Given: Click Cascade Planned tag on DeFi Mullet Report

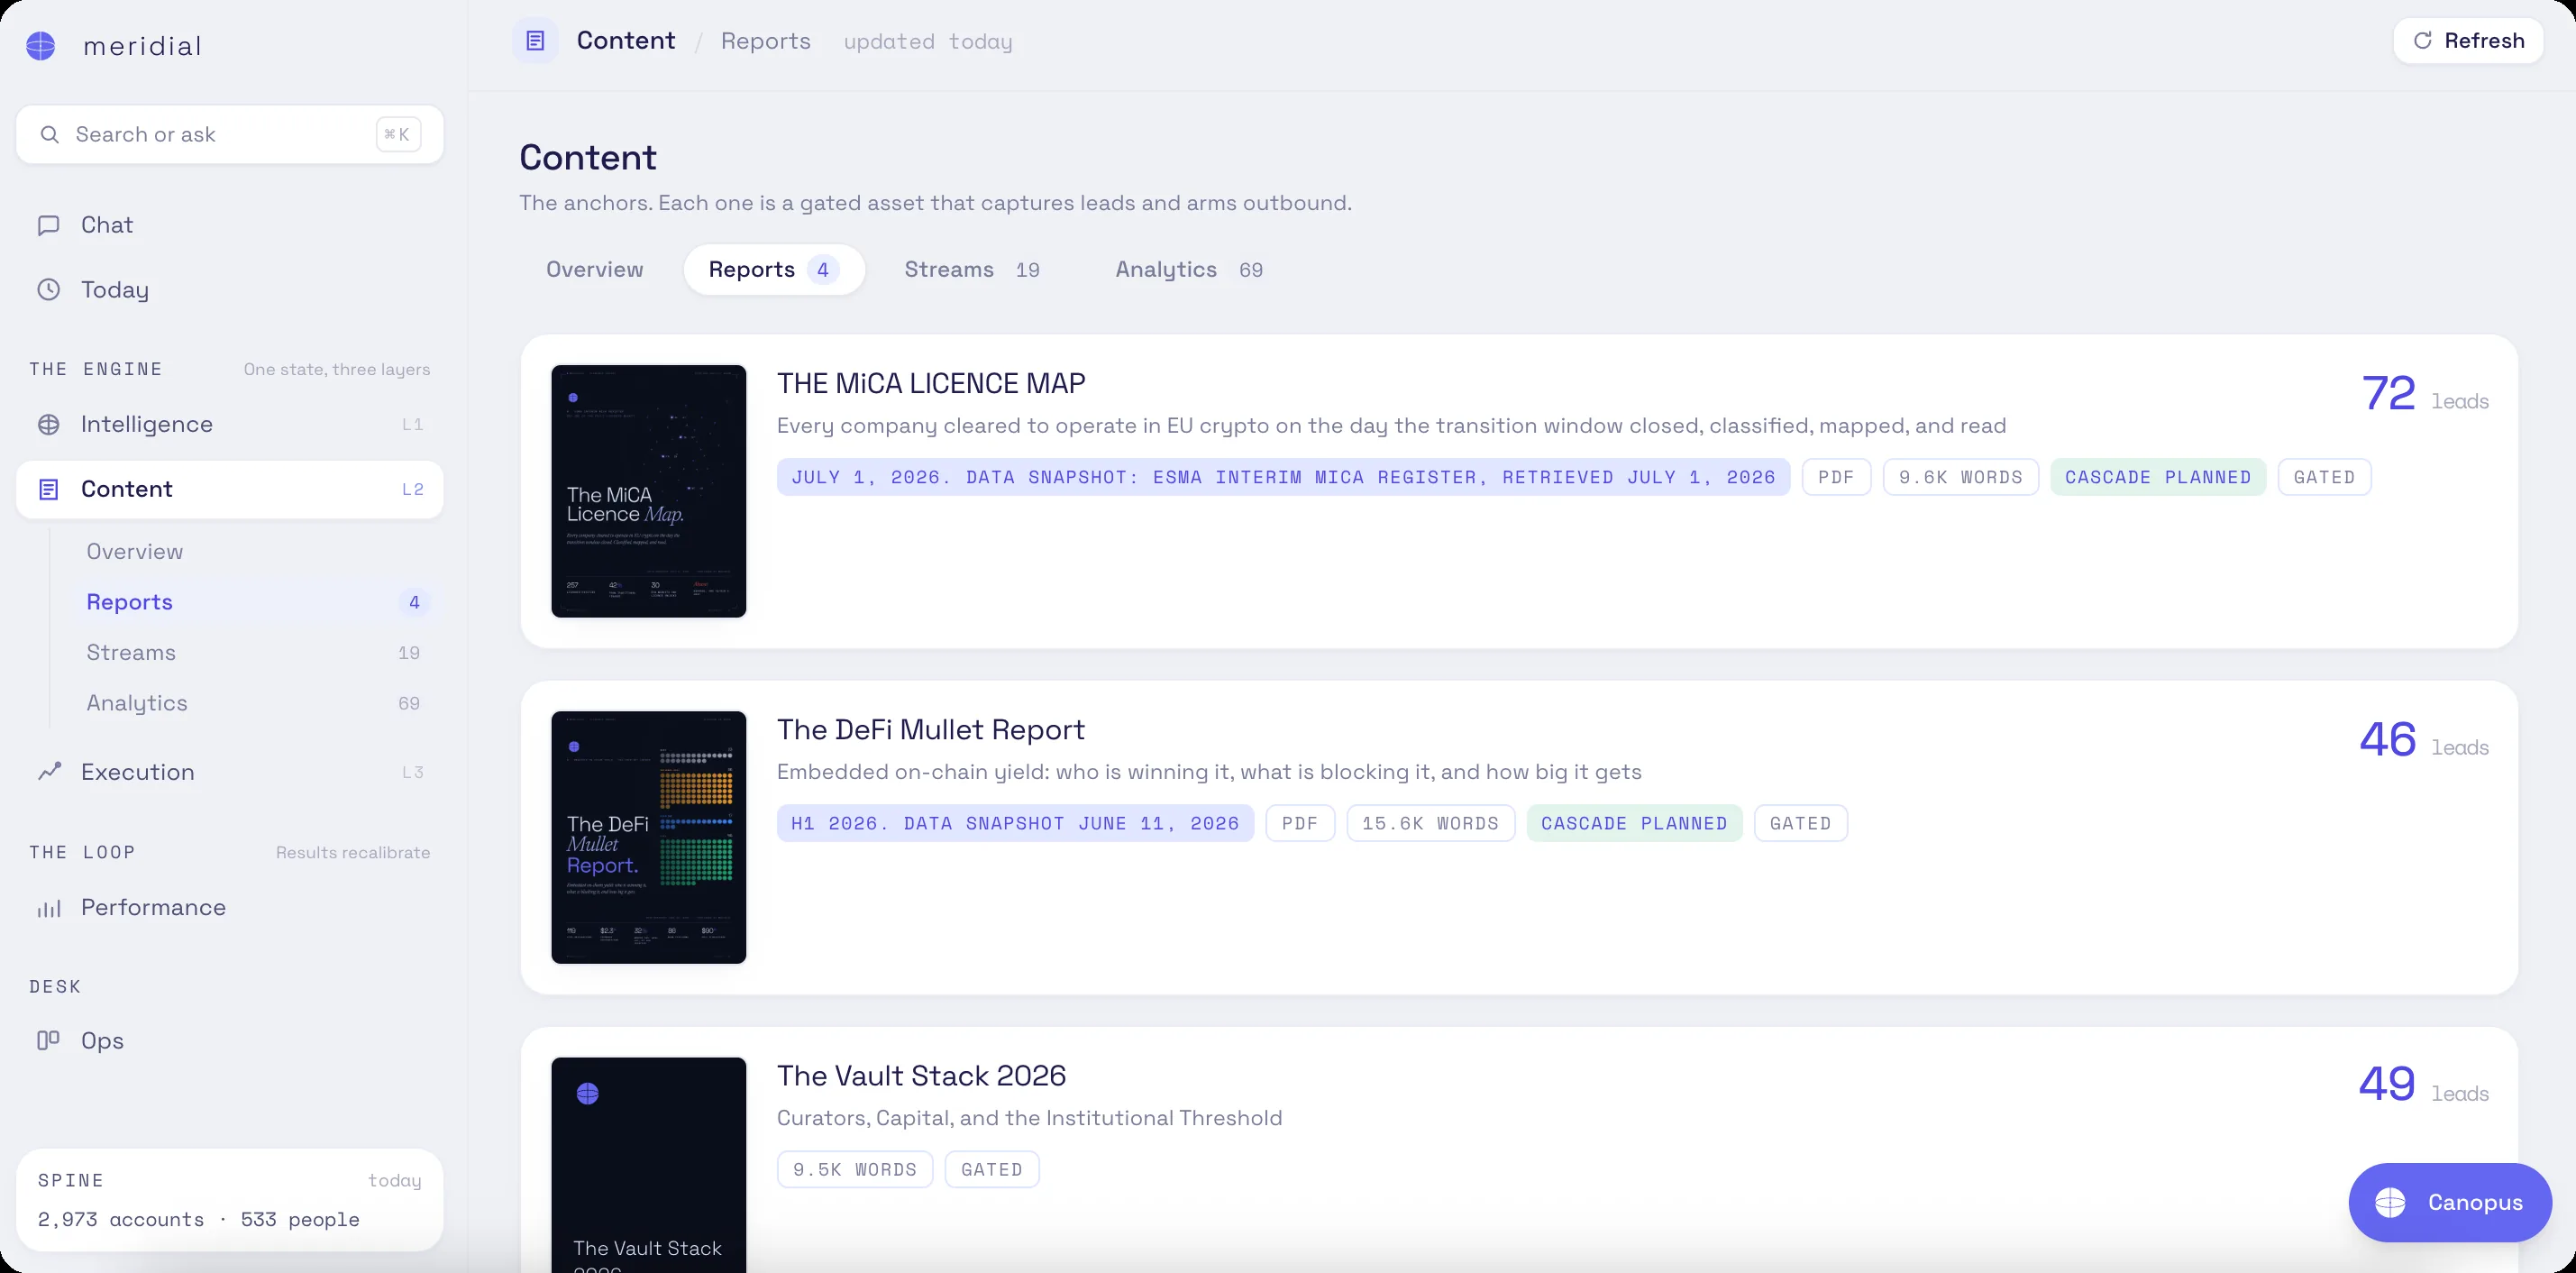Looking at the screenshot, I should coord(1634,823).
